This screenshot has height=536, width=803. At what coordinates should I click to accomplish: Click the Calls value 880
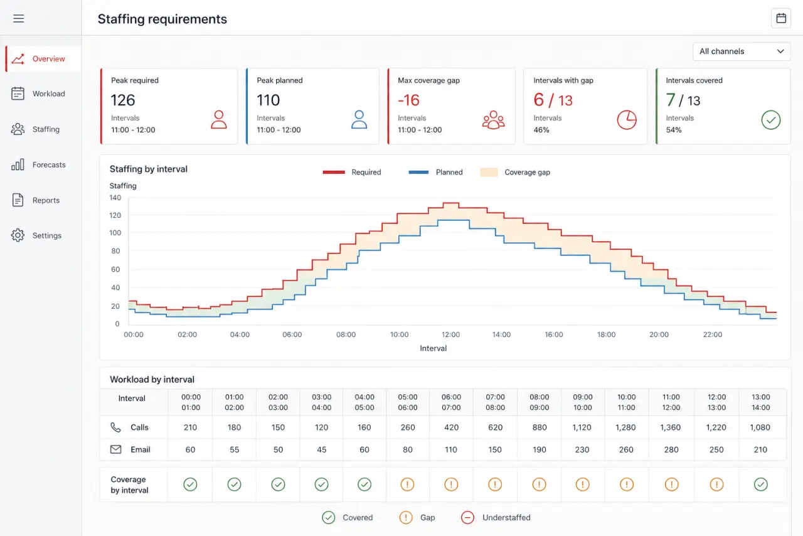coord(539,427)
